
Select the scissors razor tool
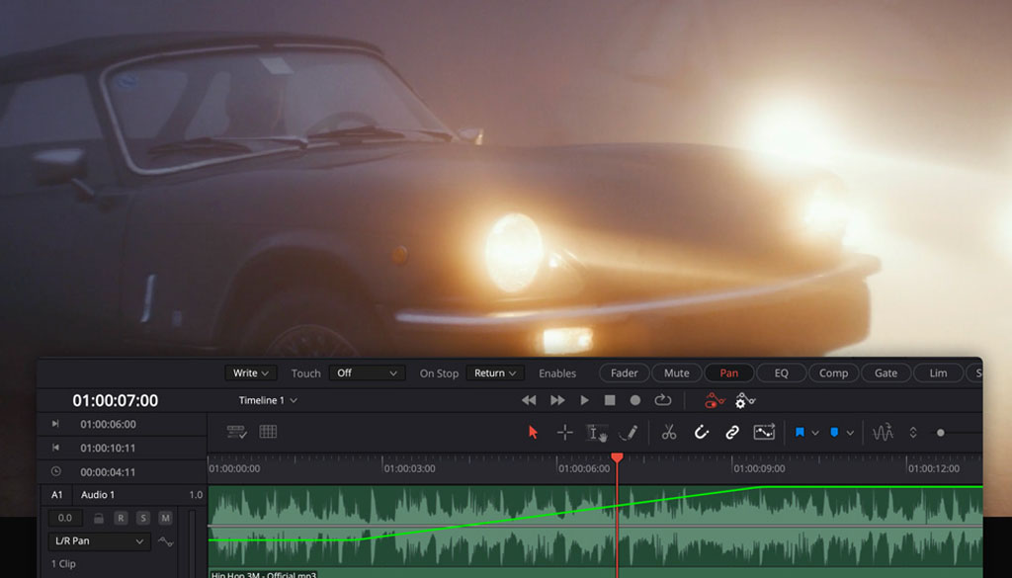point(669,432)
